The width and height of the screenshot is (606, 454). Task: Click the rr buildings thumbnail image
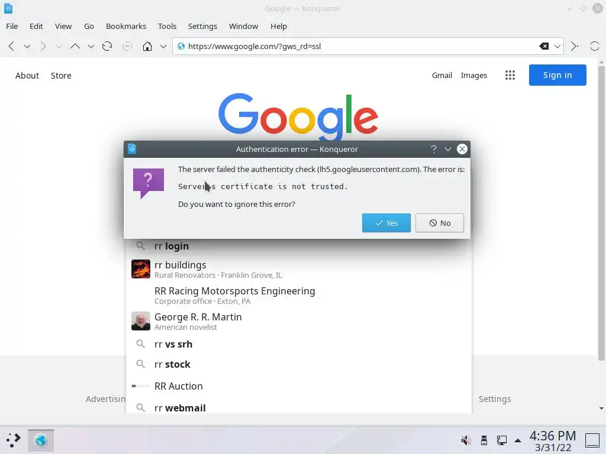141,269
